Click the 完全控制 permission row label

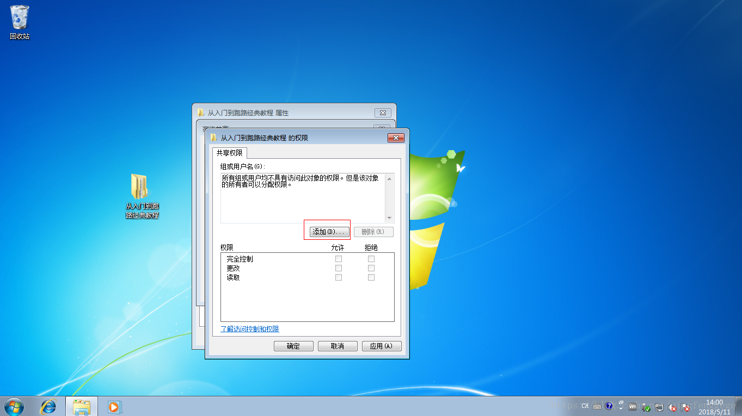(240, 259)
